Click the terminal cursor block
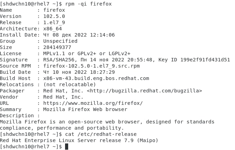Screen dimensions: 235x150 coord(66,147)
